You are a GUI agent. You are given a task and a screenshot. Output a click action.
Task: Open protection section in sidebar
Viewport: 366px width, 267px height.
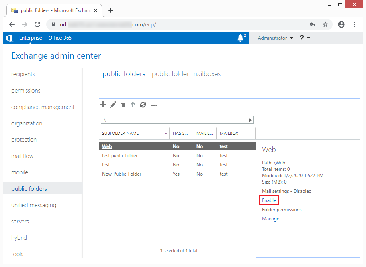point(24,140)
